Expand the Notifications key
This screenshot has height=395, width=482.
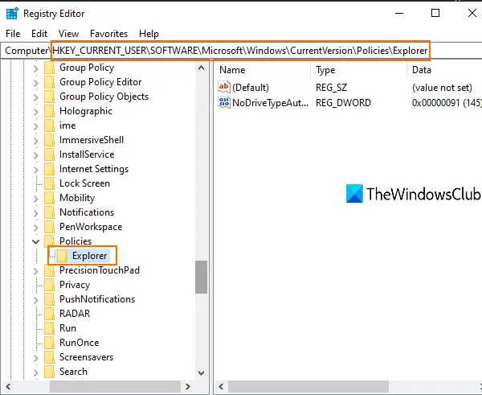(x=35, y=212)
